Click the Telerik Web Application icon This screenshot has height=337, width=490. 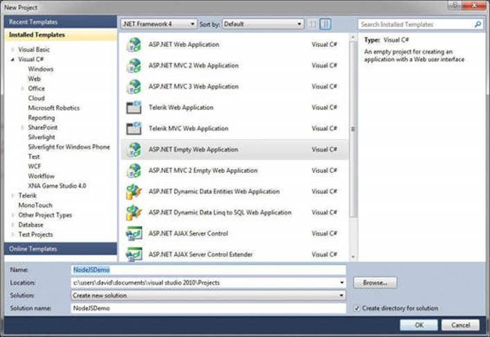[134, 107]
